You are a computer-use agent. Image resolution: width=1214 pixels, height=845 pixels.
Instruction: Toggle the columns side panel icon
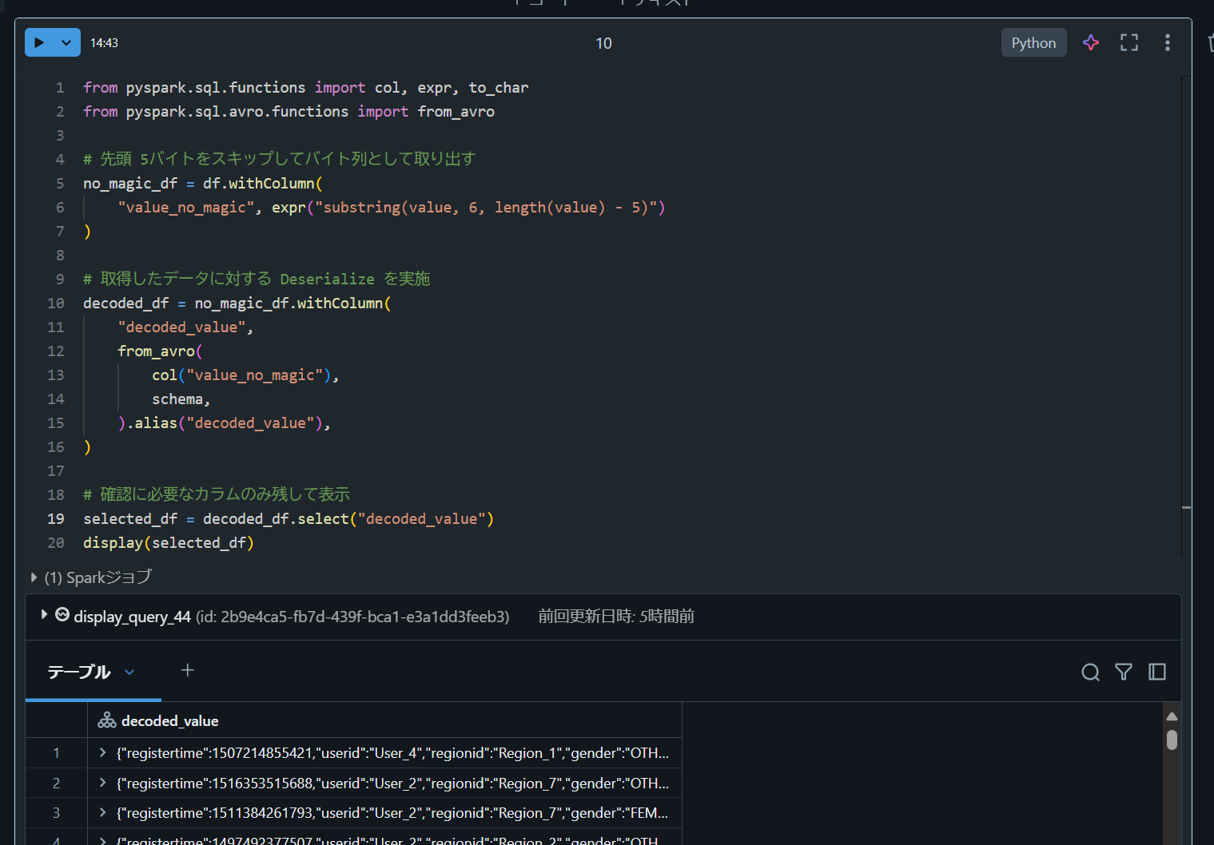1157,672
